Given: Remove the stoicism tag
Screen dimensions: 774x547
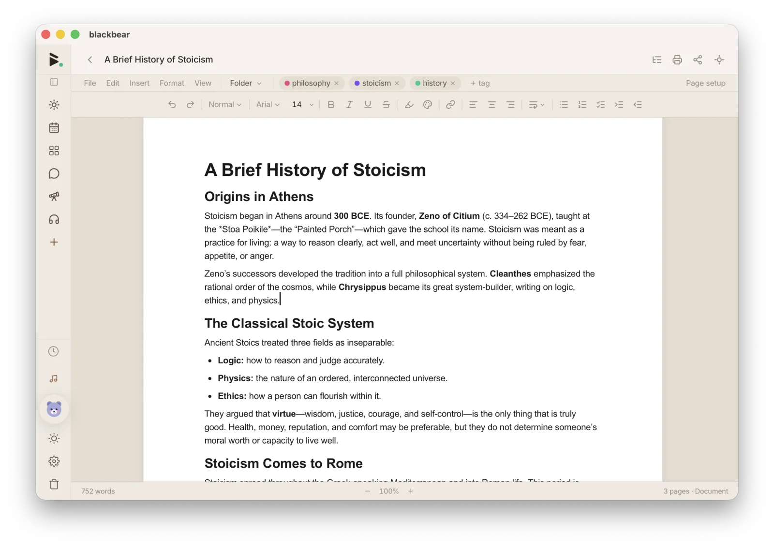Looking at the screenshot, I should 397,83.
